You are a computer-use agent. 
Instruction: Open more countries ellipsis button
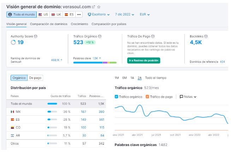coord(79,14)
